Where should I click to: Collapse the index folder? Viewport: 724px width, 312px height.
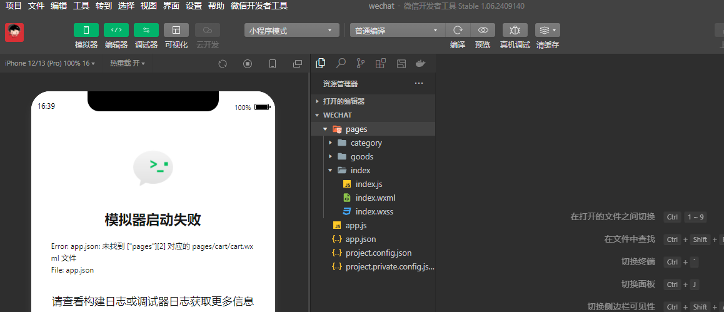[373, 170]
